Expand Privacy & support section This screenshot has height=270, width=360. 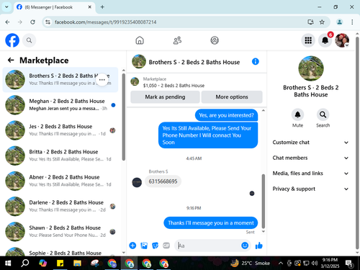pos(310,189)
